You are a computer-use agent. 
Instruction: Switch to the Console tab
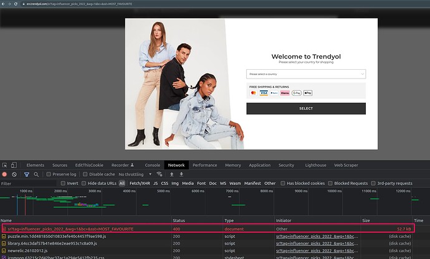coord(153,165)
